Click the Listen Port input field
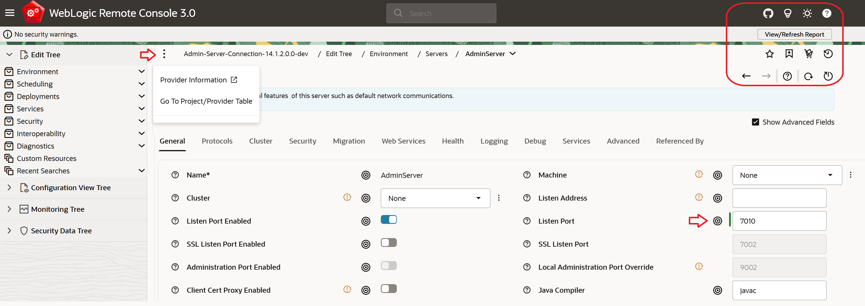Viewport: 865px width, 306px height. point(779,221)
